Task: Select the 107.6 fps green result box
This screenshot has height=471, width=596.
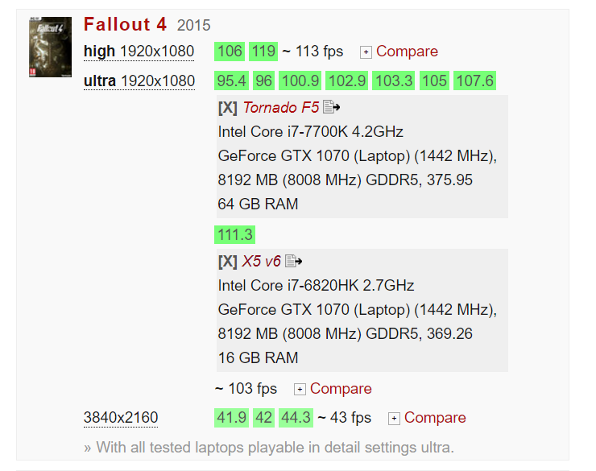Action: coord(474,81)
